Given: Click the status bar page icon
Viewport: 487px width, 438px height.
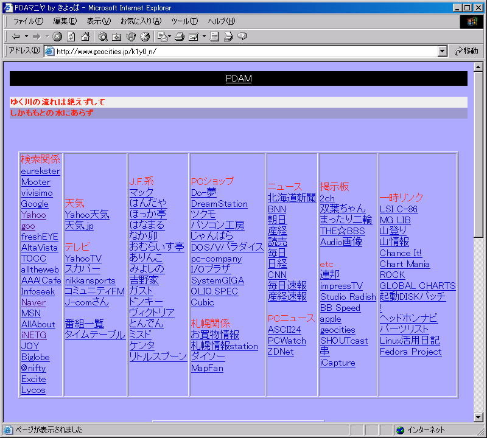Looking at the screenshot, I should click(8, 430).
